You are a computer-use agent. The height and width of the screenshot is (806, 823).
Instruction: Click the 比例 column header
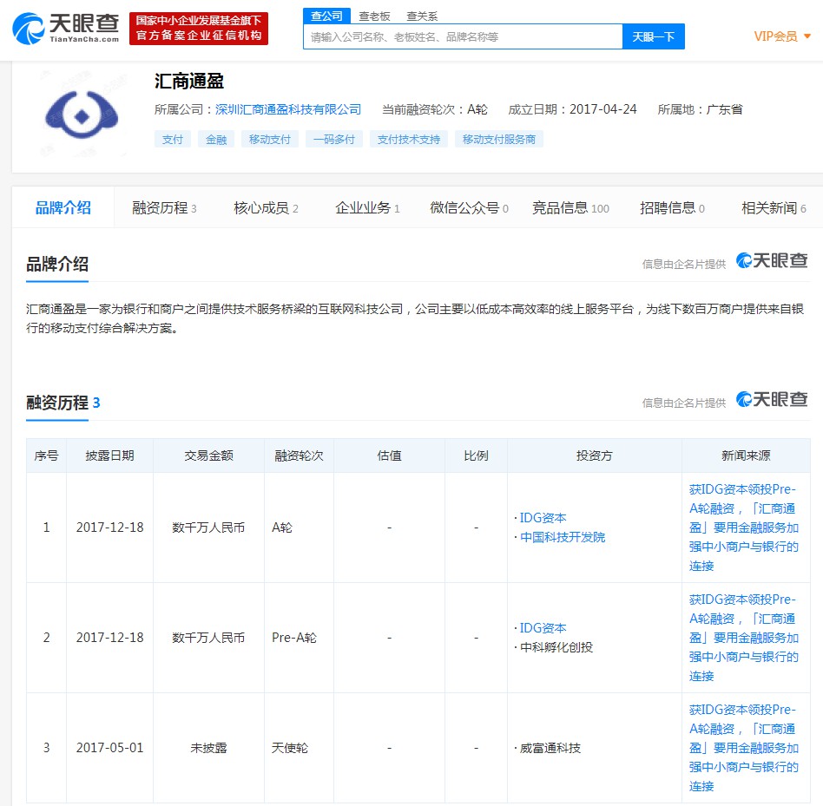pos(476,455)
